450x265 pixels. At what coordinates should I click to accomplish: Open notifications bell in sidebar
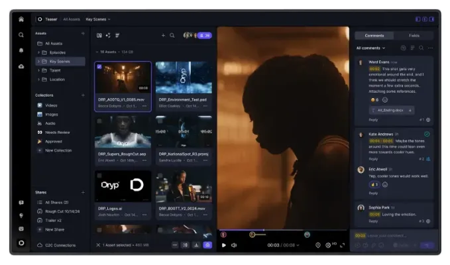pos(21,51)
